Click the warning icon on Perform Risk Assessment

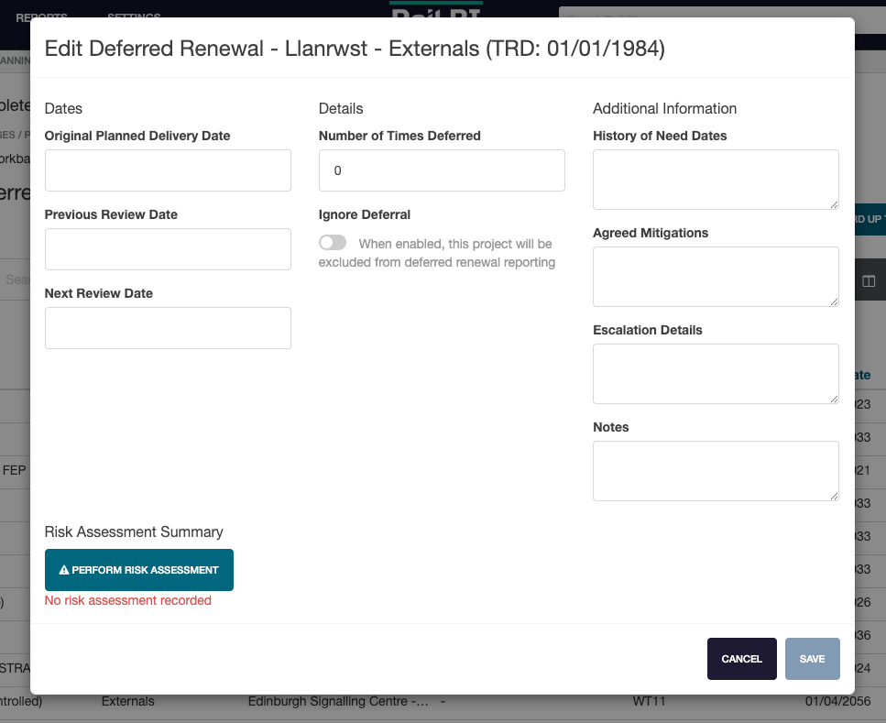64,570
